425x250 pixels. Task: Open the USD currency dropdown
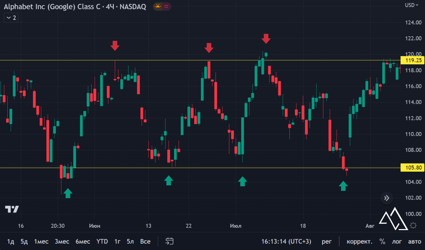point(412,5)
